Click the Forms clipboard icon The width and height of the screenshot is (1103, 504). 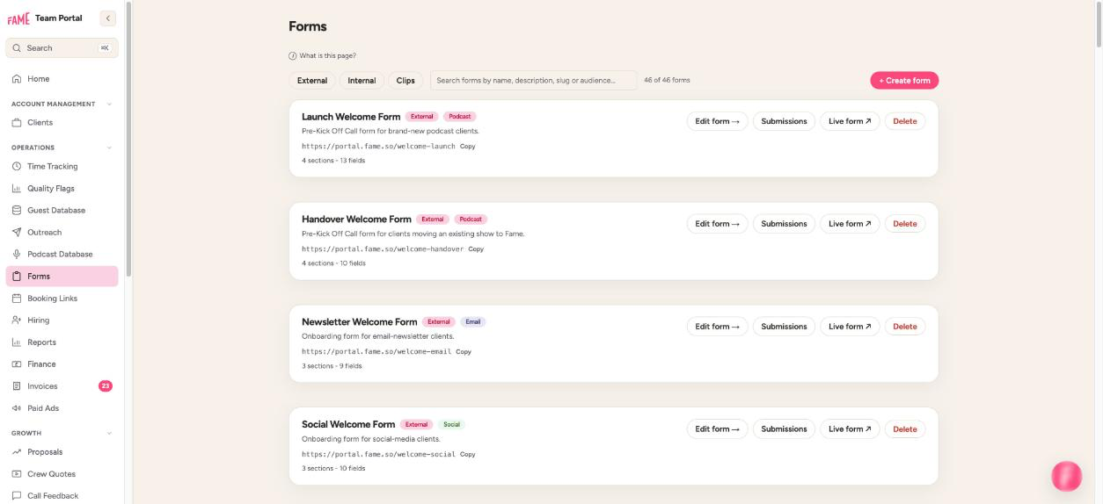click(x=16, y=277)
